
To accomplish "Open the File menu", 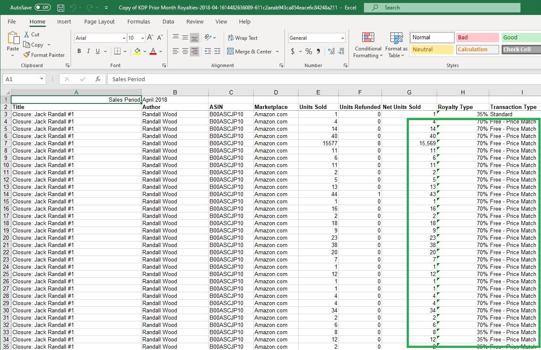I will (12, 21).
